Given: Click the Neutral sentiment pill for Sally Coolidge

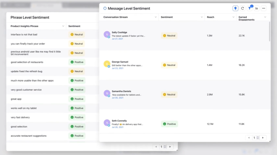Looking at the screenshot, I should tap(169, 36).
